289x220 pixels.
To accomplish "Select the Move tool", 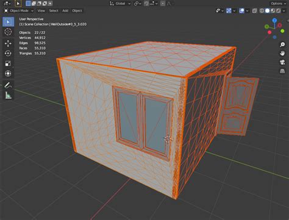I will pyautogui.click(x=8, y=43).
